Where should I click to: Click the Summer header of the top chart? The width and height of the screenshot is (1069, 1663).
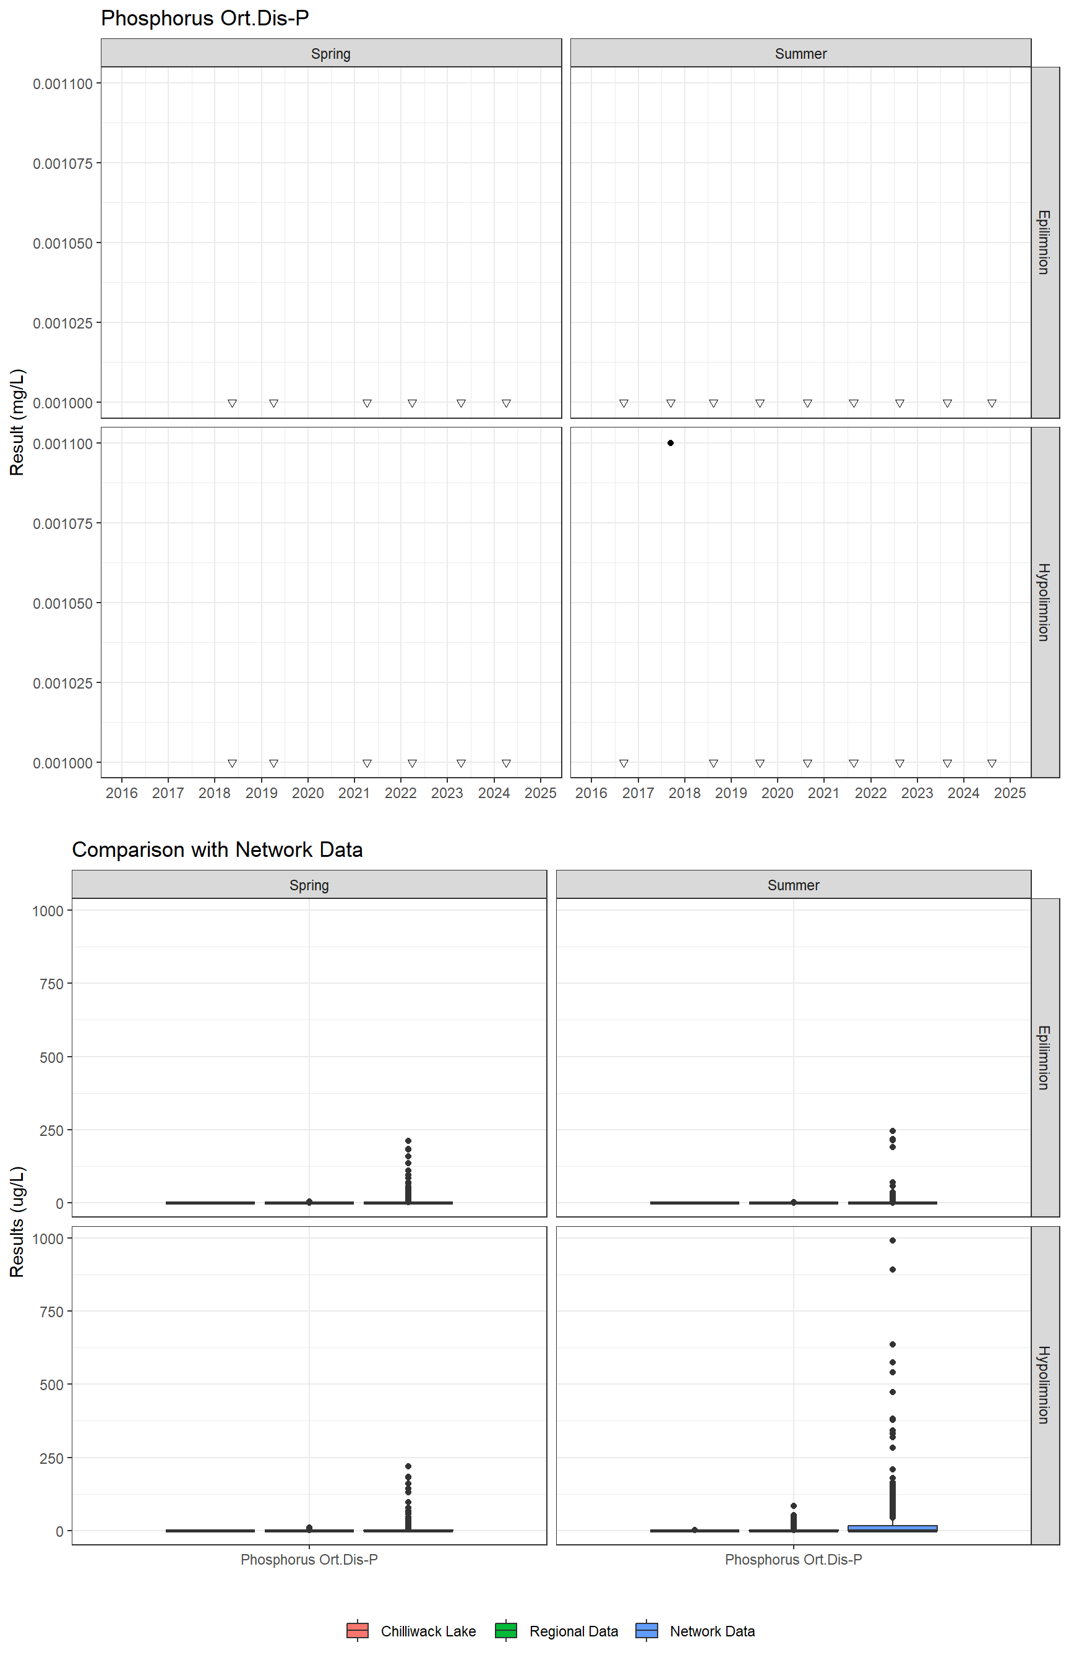801,53
